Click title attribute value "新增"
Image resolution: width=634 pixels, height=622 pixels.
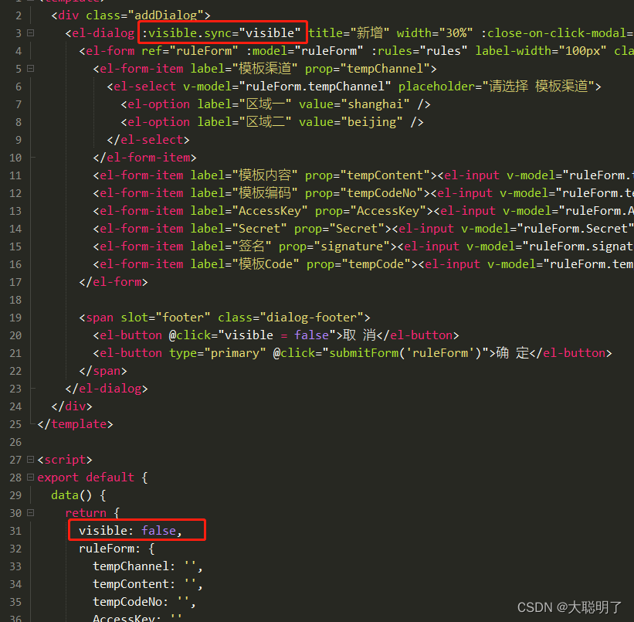(370, 32)
